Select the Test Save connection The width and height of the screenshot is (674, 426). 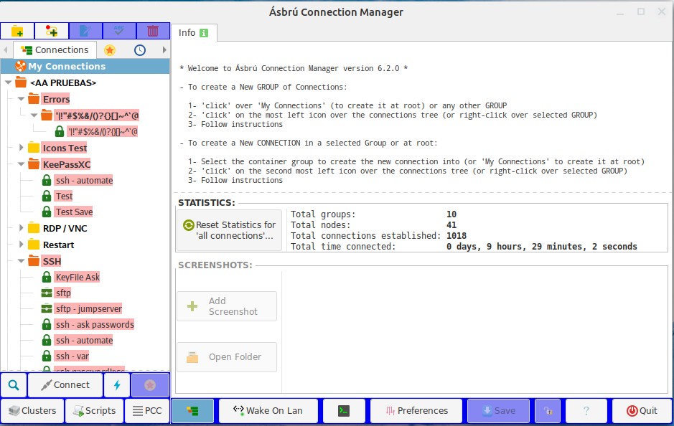(x=74, y=212)
